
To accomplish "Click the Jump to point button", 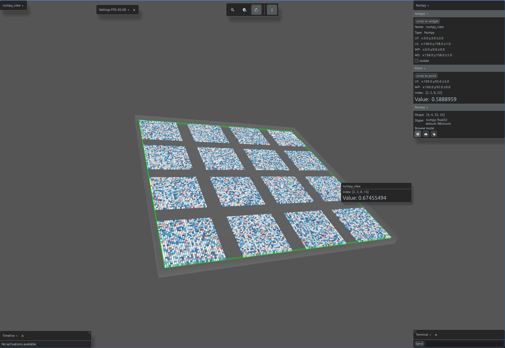I will [x=426, y=76].
